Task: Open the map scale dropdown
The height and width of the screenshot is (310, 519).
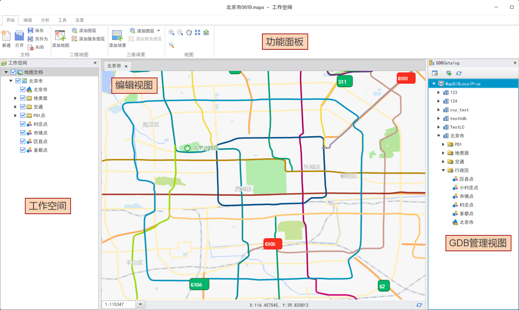Action: 140,305
